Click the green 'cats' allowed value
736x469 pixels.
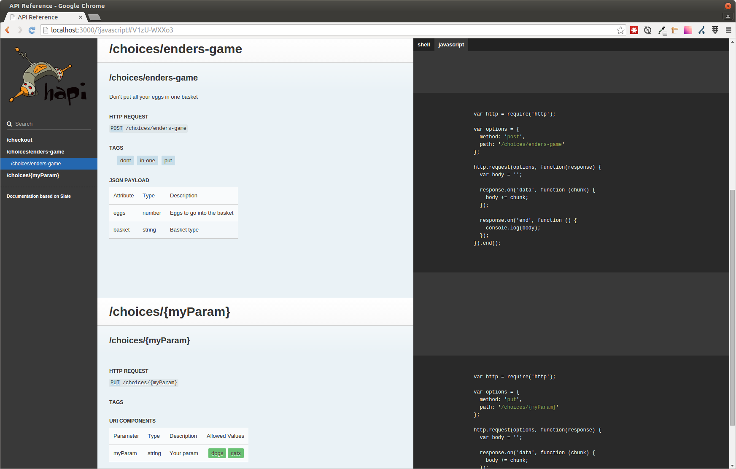click(x=236, y=453)
